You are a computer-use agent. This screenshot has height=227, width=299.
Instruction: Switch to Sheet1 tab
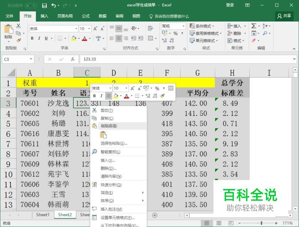tap(43, 215)
